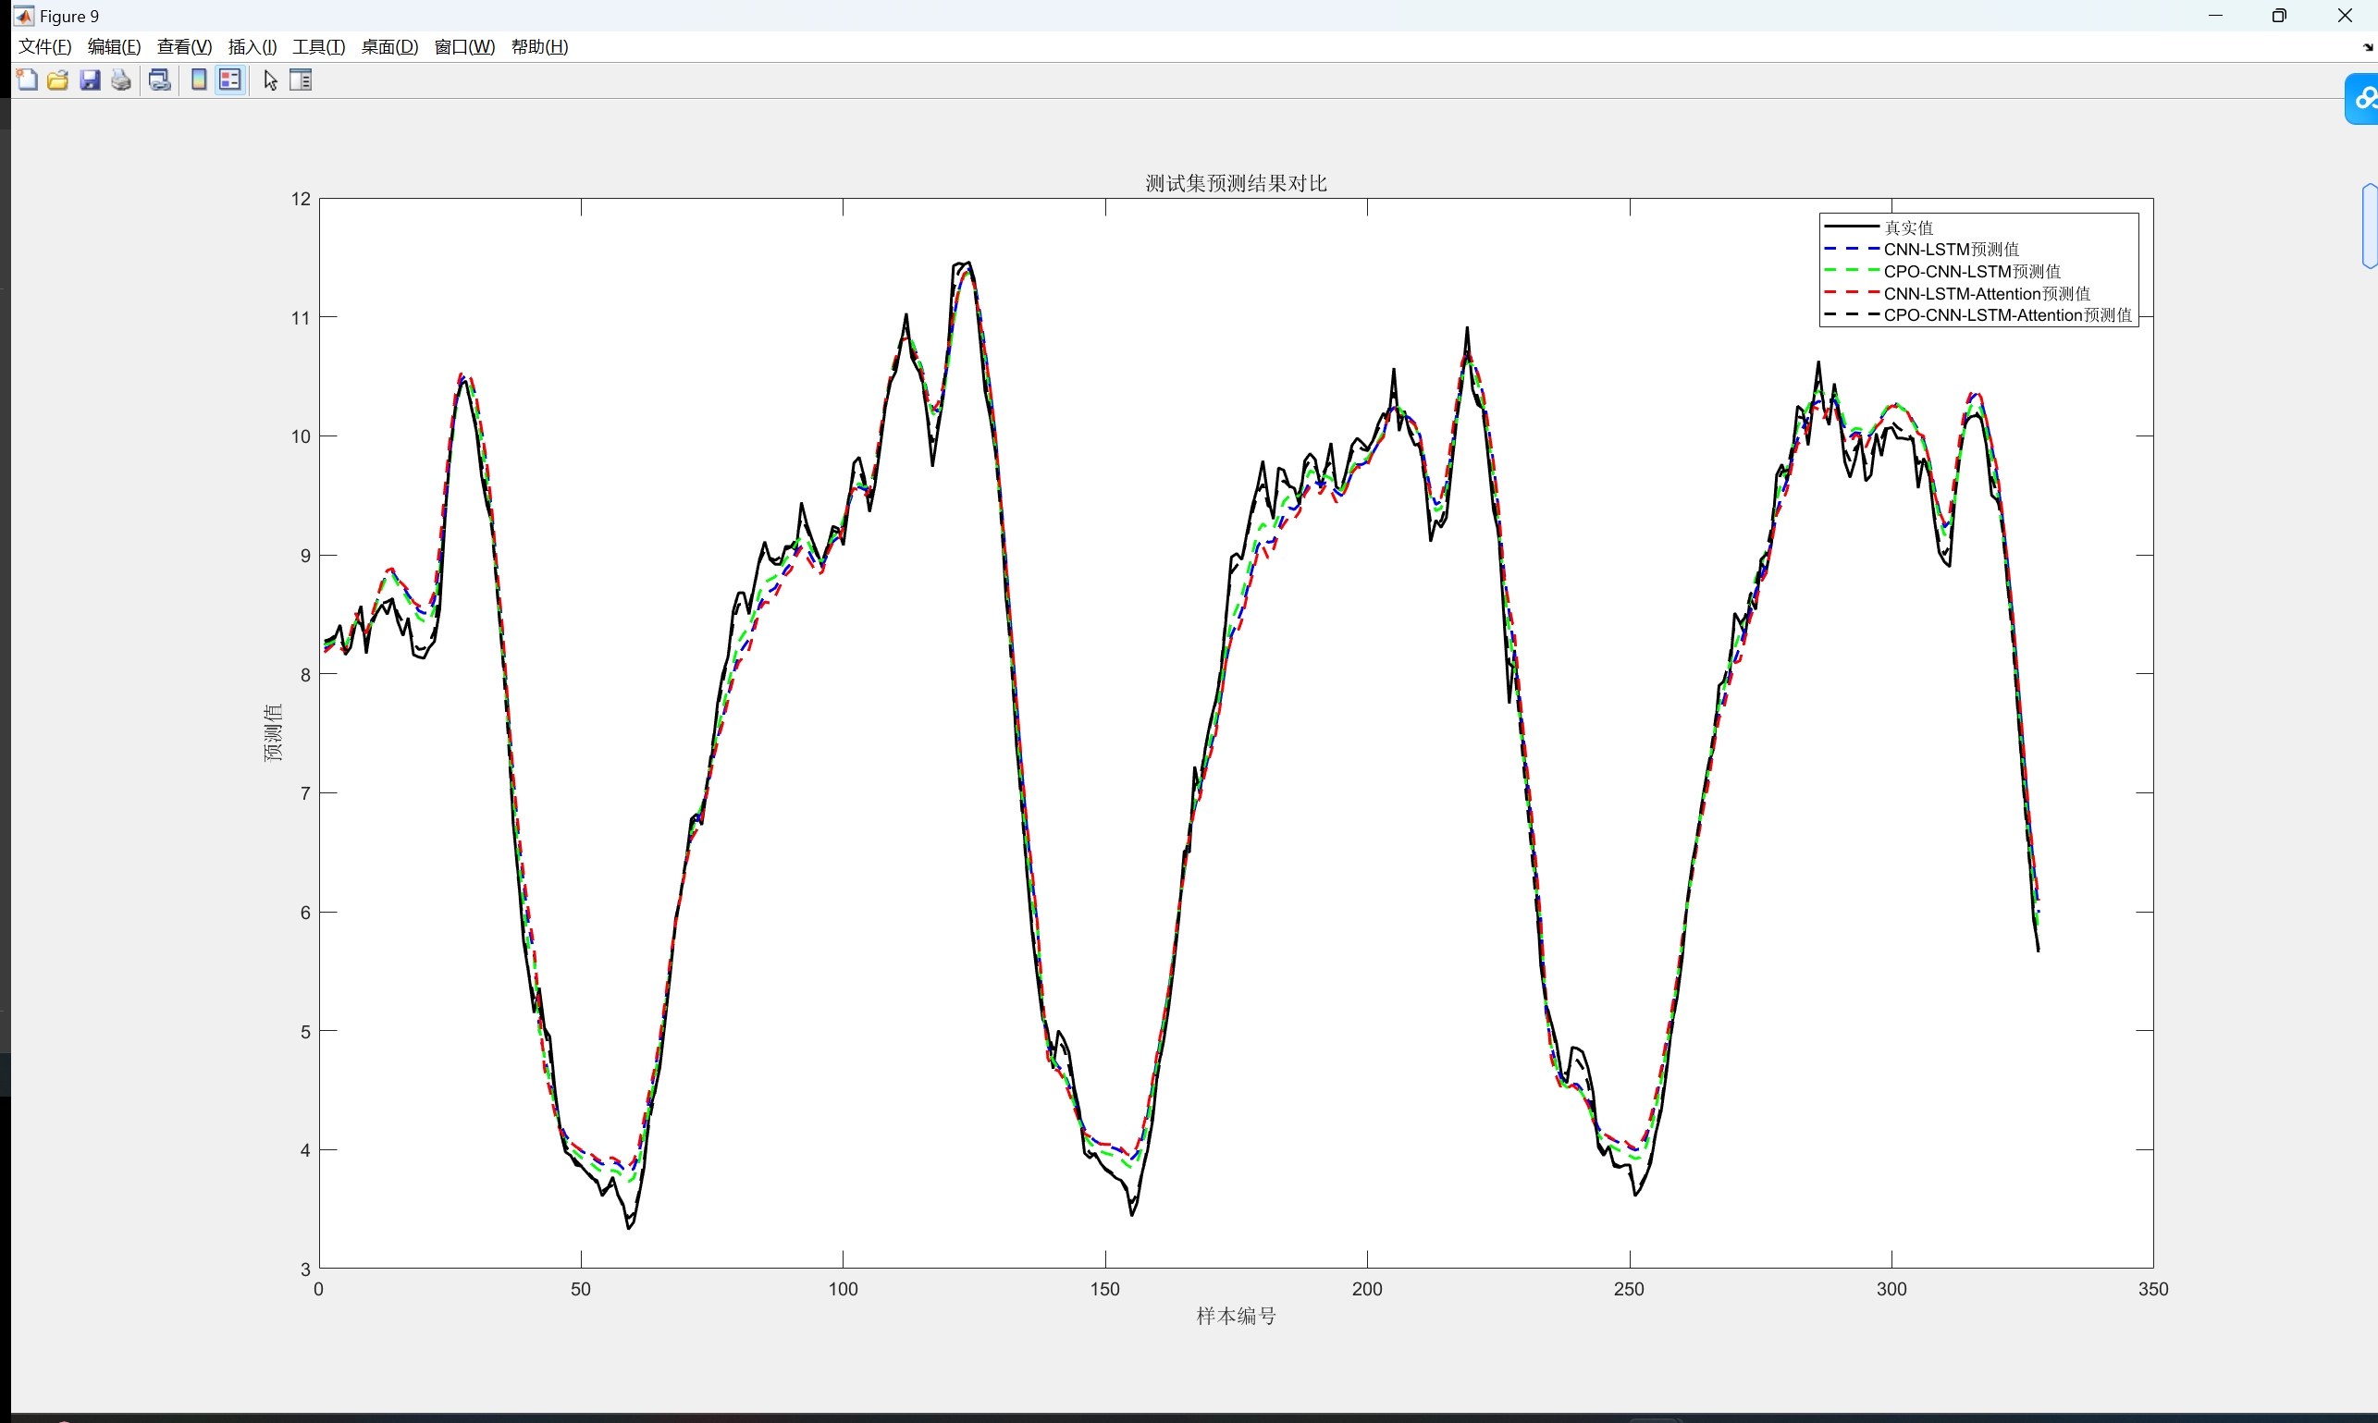Open the Property Inspector icon
This screenshot has width=2378, height=1423.
[x=301, y=80]
